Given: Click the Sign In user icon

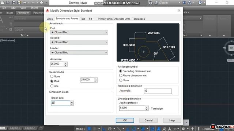Looking at the screenshot, I should tap(156, 3).
